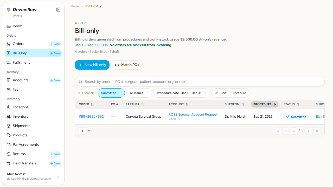
Task: Open Locations in the sidebar
Action: [x=33, y=107]
